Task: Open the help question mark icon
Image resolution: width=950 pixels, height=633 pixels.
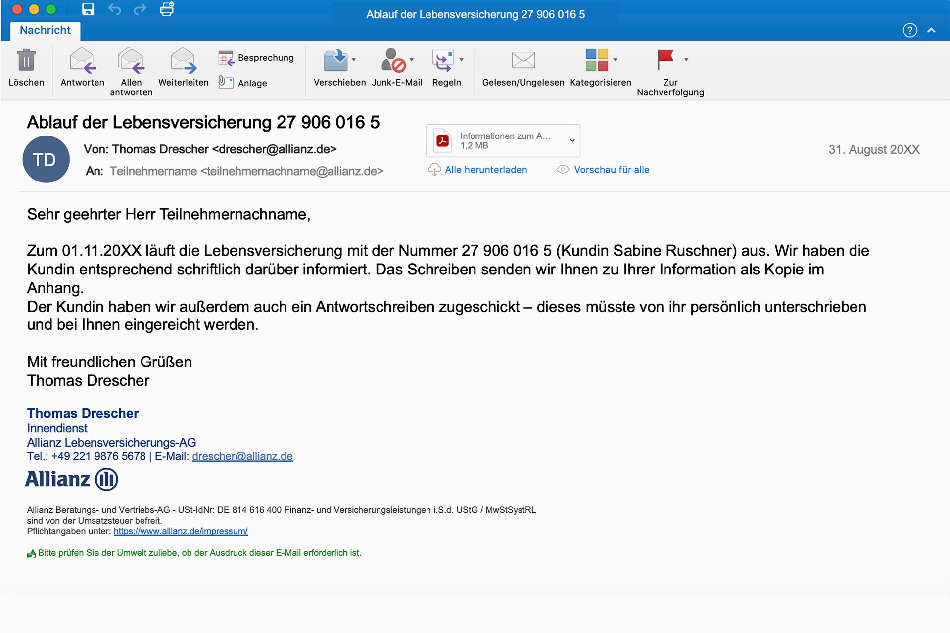Action: point(909,30)
